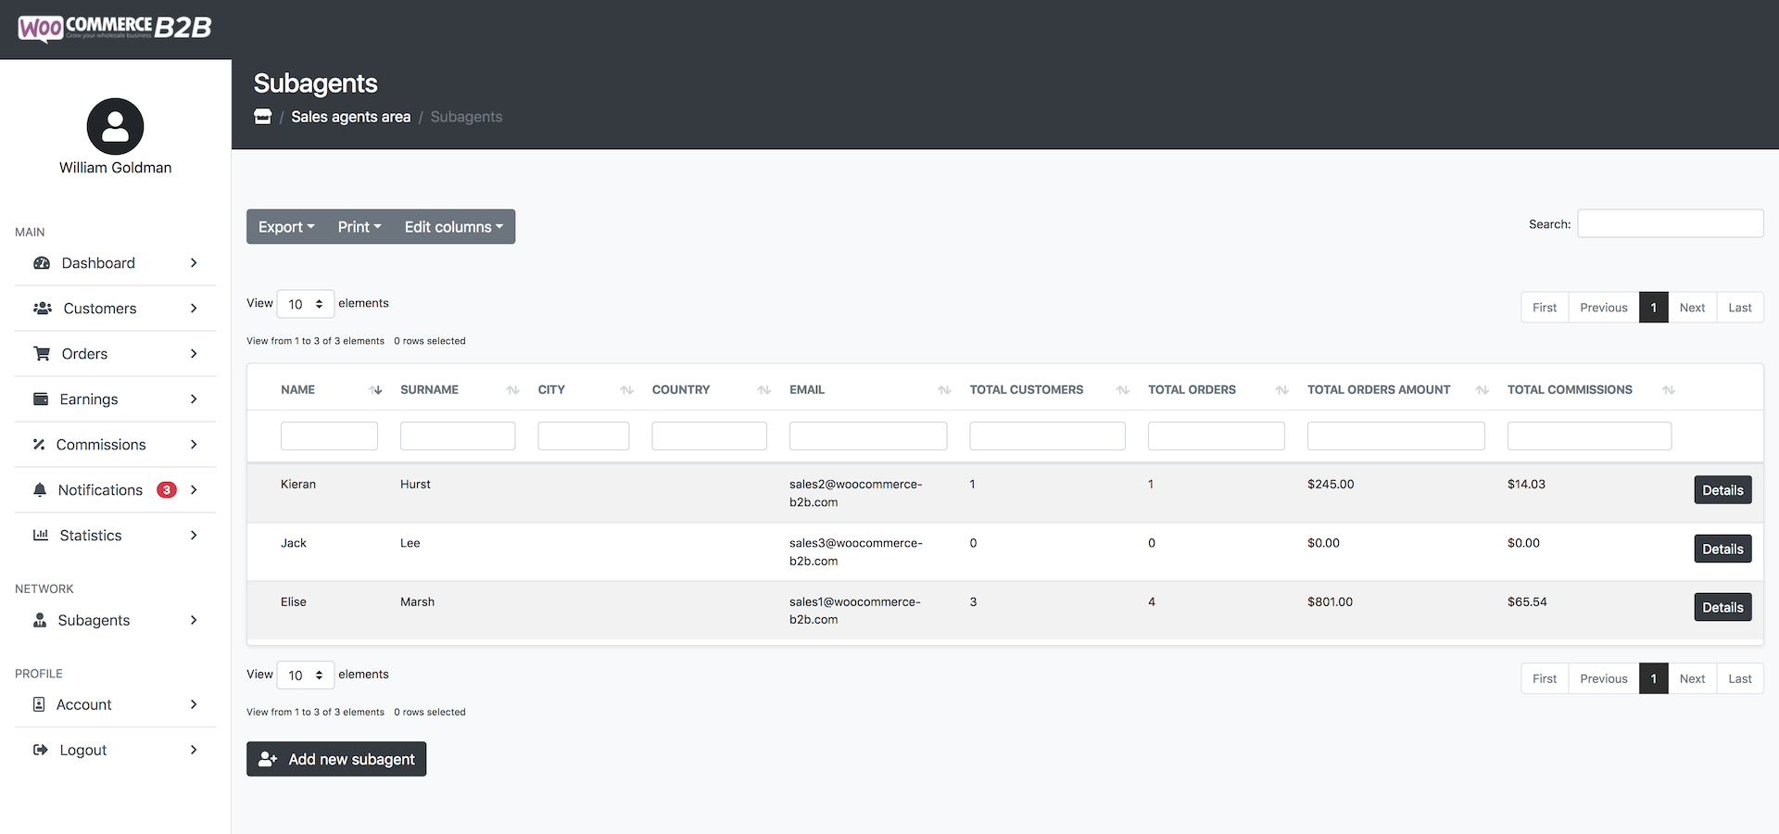Click William Goldman's profile avatar
This screenshot has height=834, width=1779.
pyautogui.click(x=115, y=127)
